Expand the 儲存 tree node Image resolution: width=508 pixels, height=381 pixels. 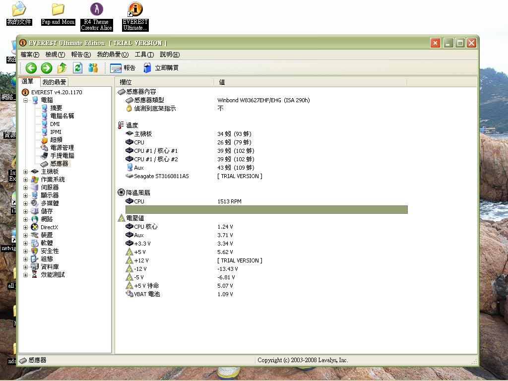click(x=26, y=211)
